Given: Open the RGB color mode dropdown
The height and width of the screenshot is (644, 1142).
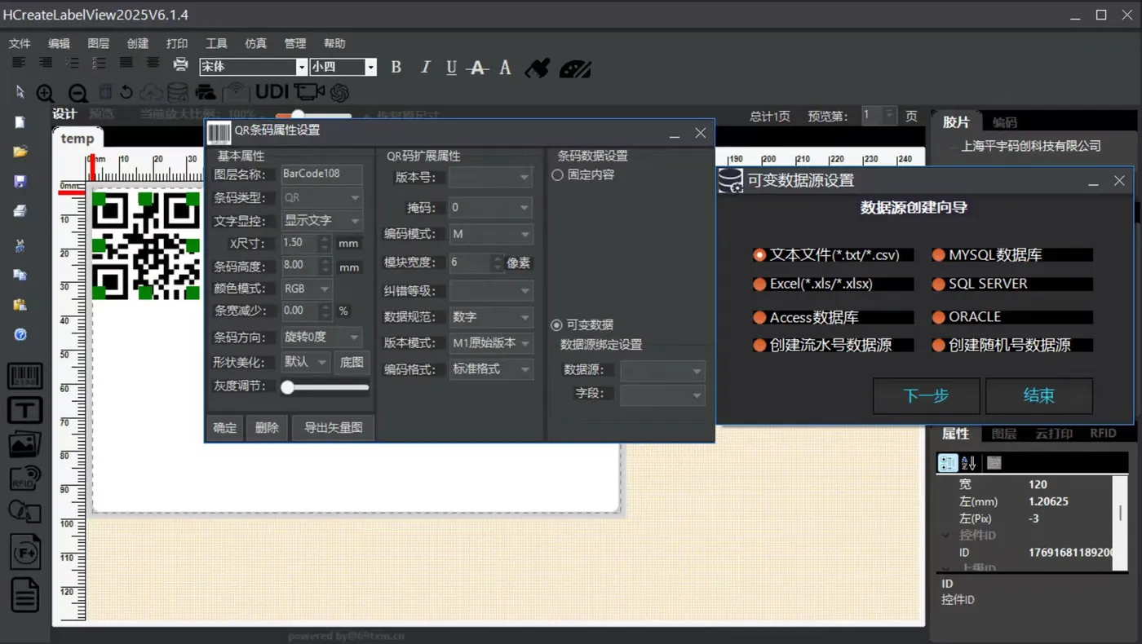Looking at the screenshot, I should pyautogui.click(x=307, y=289).
